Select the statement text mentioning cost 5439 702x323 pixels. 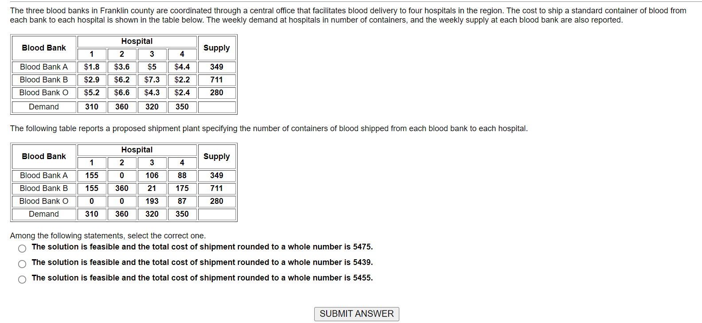[202, 262]
